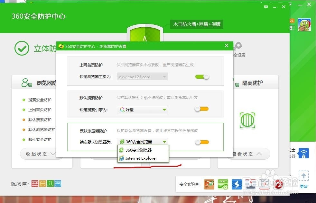Click 木马防火墙+网盾+保镖 label
Image resolution: width=316 pixels, height=203 pixels.
point(197,24)
